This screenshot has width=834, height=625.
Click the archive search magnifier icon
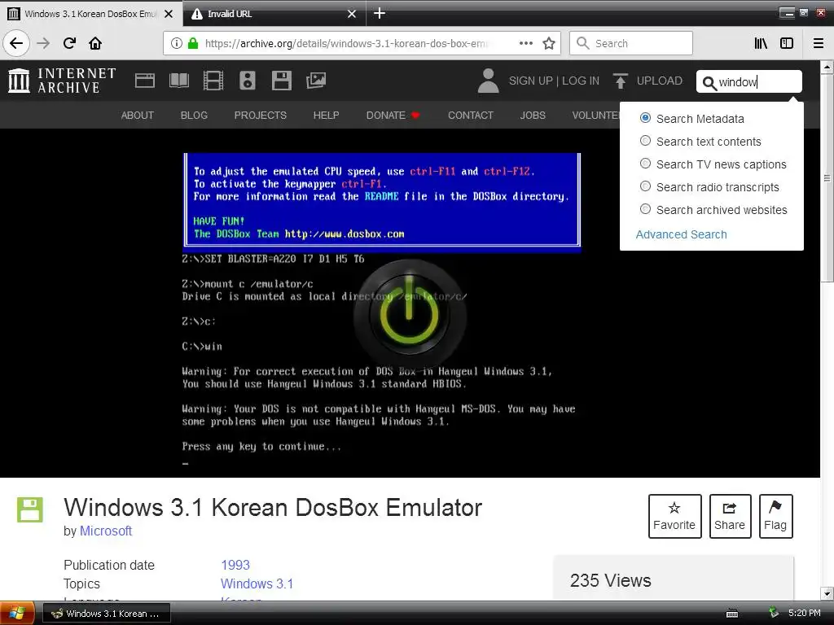pyautogui.click(x=709, y=83)
